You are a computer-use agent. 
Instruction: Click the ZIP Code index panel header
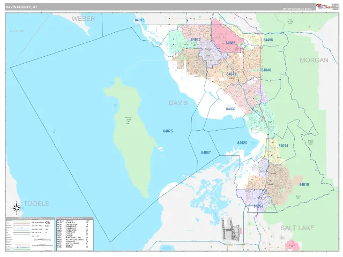[x=75, y=218]
